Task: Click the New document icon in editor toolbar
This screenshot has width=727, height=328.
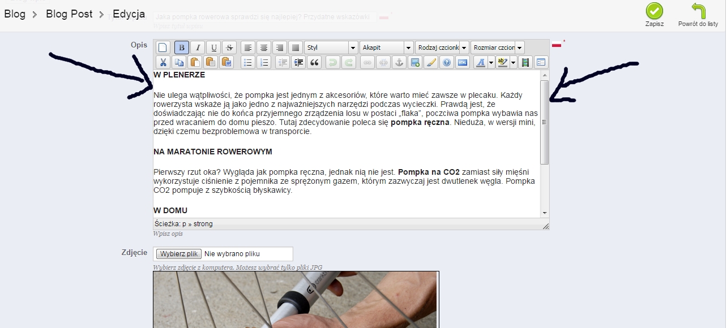Action: (162, 48)
